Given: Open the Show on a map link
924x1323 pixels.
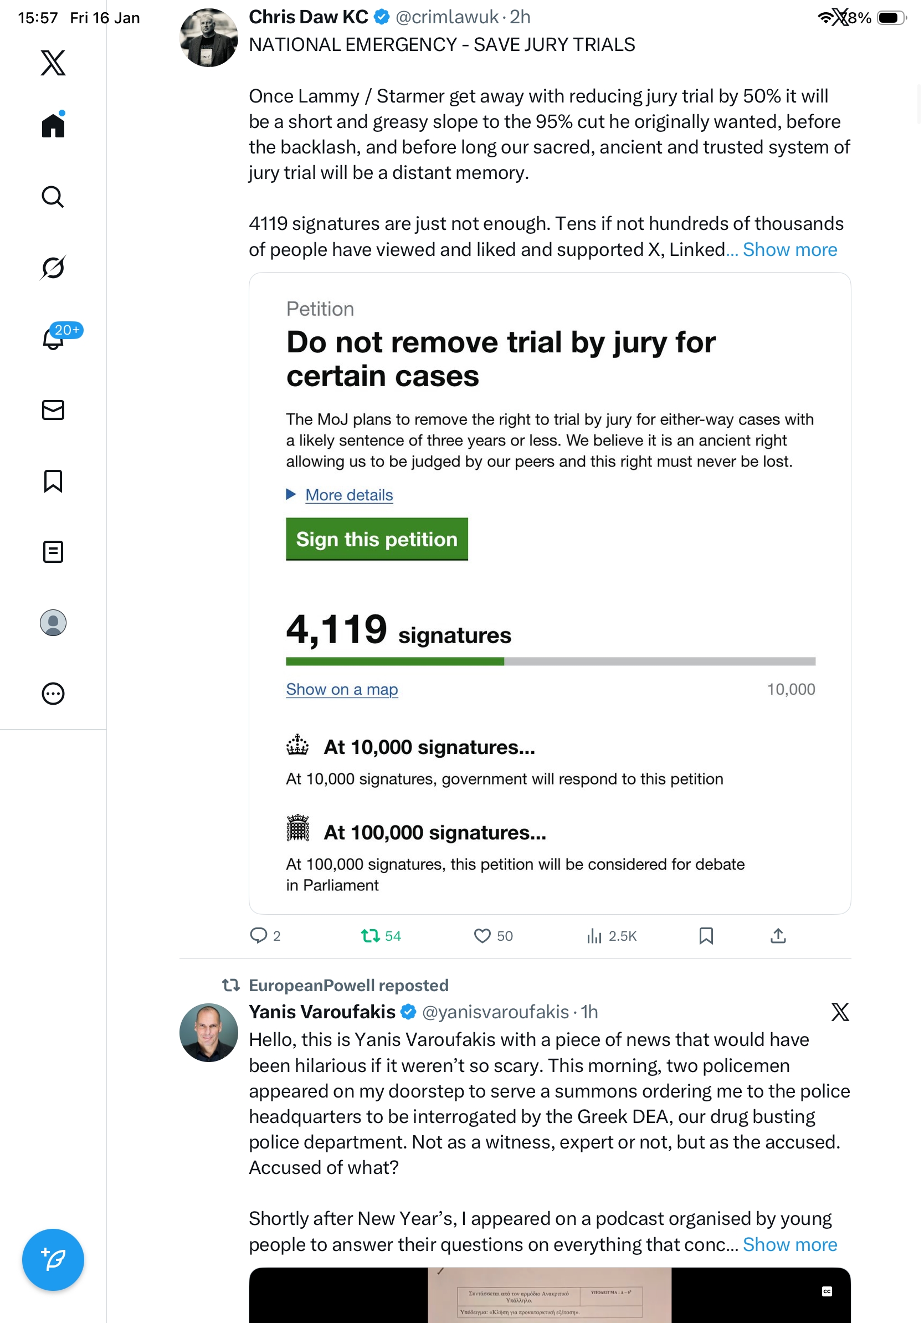Looking at the screenshot, I should click(342, 689).
